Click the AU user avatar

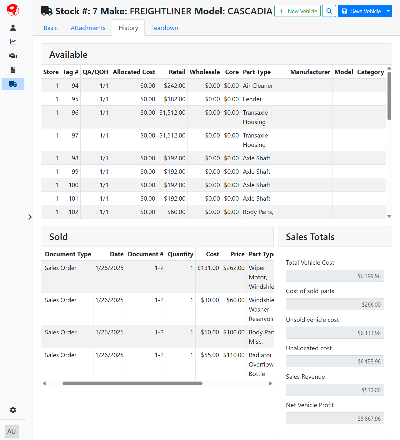pos(12,431)
